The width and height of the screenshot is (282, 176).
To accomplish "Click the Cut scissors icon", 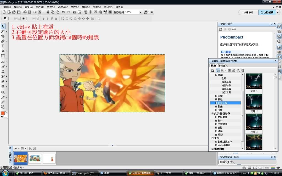I will pyautogui.click(x=48, y=12).
